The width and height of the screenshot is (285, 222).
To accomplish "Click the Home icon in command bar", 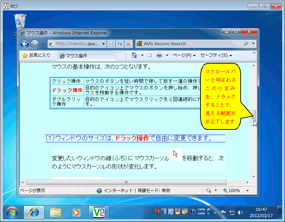I will point(134,55).
